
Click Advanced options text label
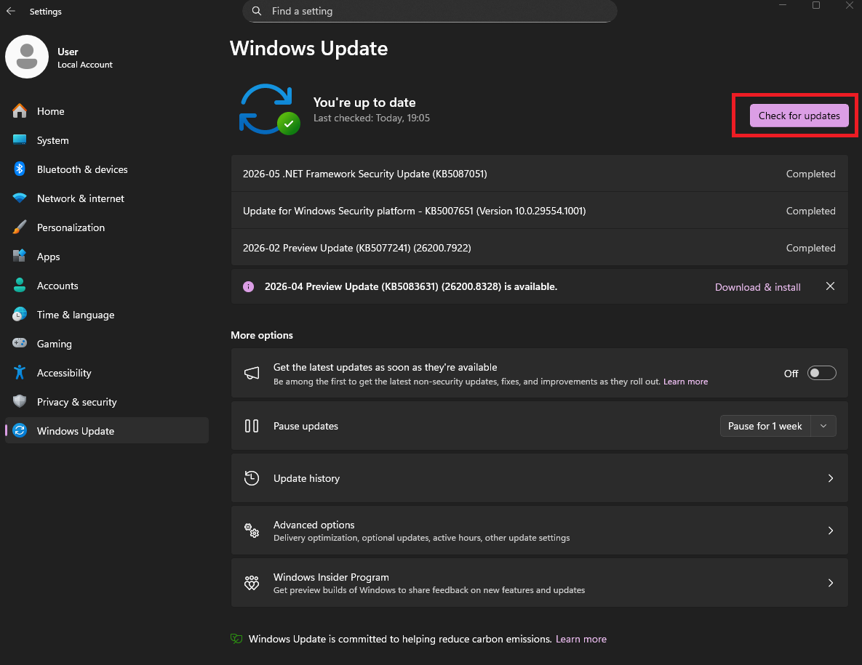(x=314, y=525)
